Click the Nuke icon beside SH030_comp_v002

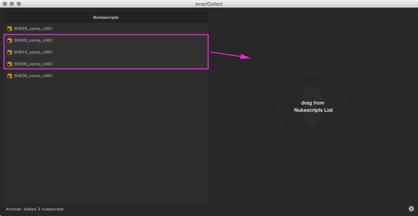(x=10, y=64)
